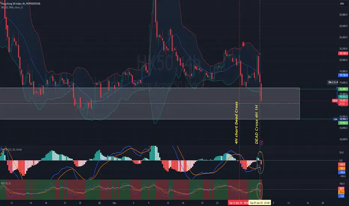Click the blue MACD value -74.6
The image size is (349, 206).
[x=342, y=172]
